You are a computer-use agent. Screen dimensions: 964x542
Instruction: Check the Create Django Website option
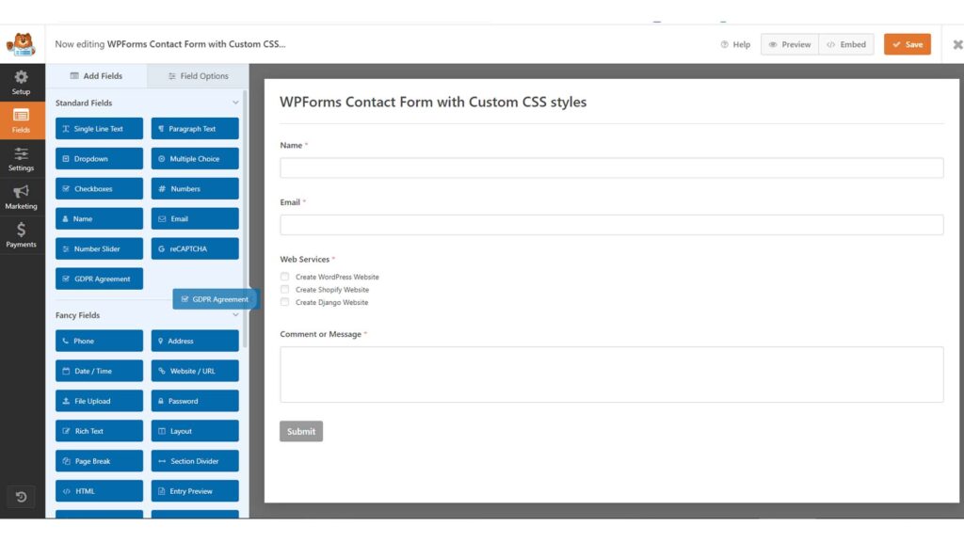click(284, 302)
